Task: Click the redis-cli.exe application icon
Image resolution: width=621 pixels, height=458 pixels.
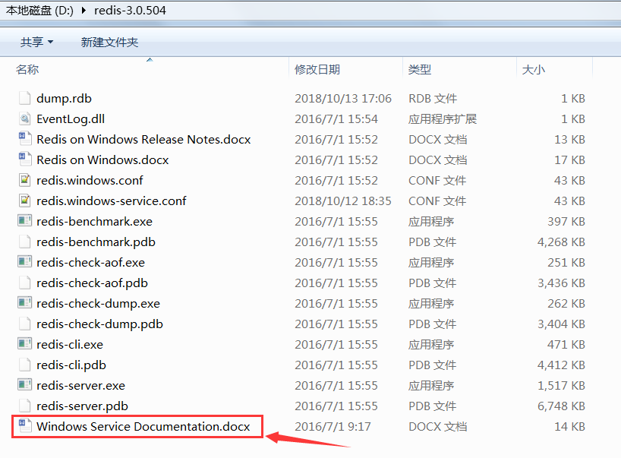Action: 24,344
